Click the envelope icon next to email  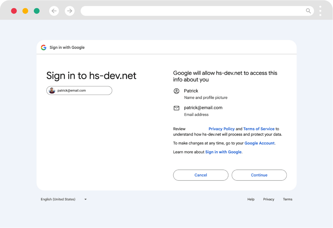(x=177, y=108)
